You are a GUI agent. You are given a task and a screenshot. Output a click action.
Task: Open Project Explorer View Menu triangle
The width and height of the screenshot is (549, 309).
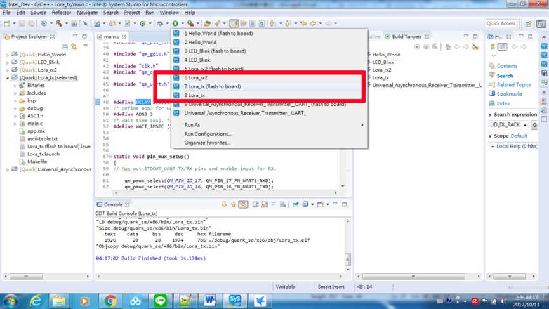pos(86,46)
